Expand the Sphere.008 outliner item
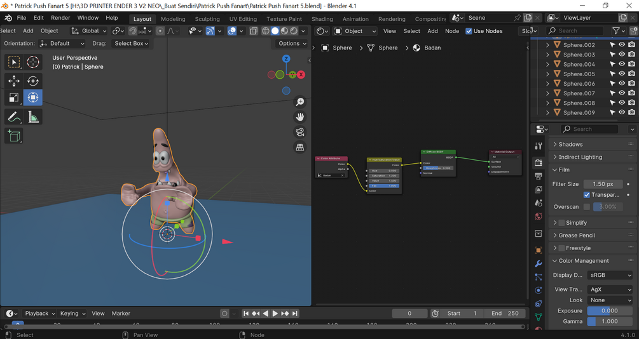Image resolution: width=639 pixels, height=339 pixels. (x=547, y=103)
